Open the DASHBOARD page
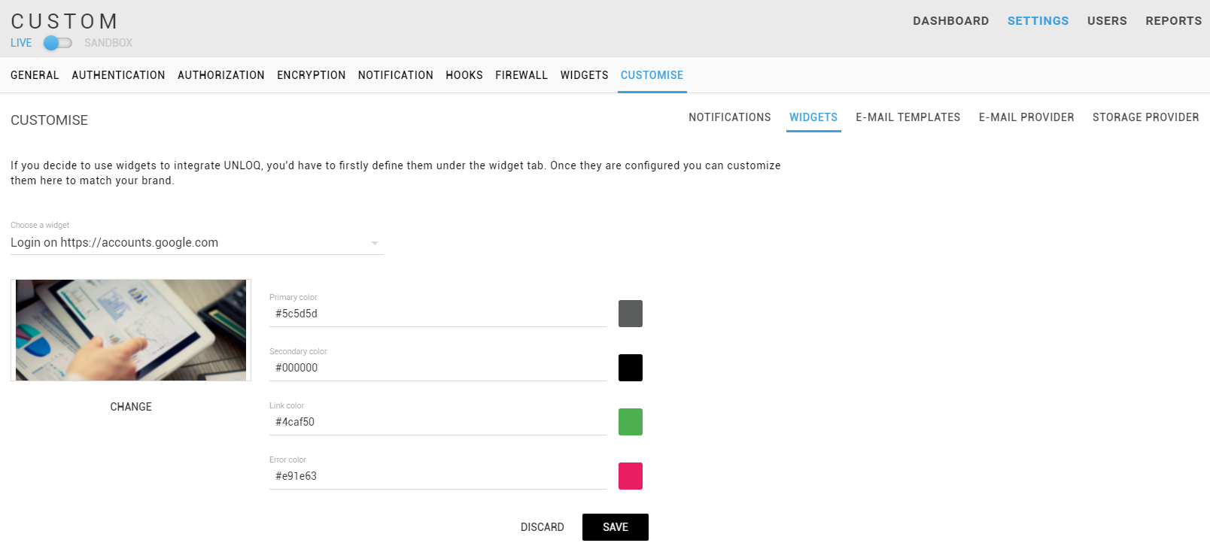 [x=951, y=21]
